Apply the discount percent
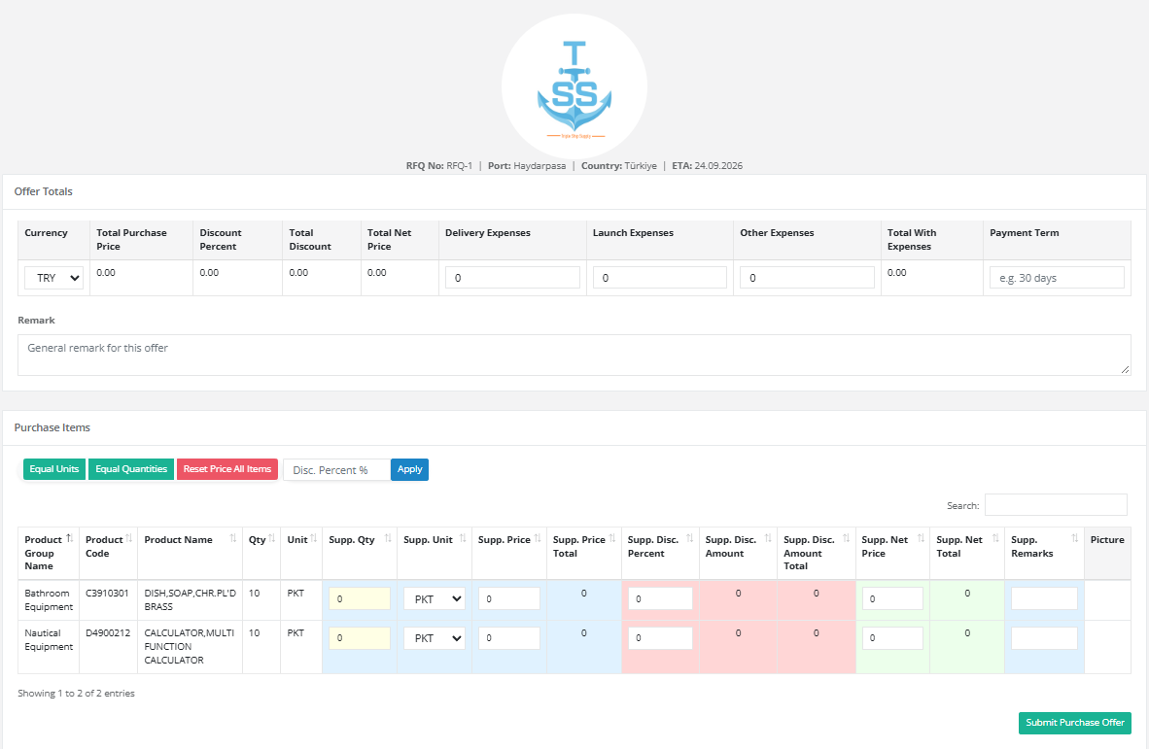1149x749 pixels. [x=409, y=469]
